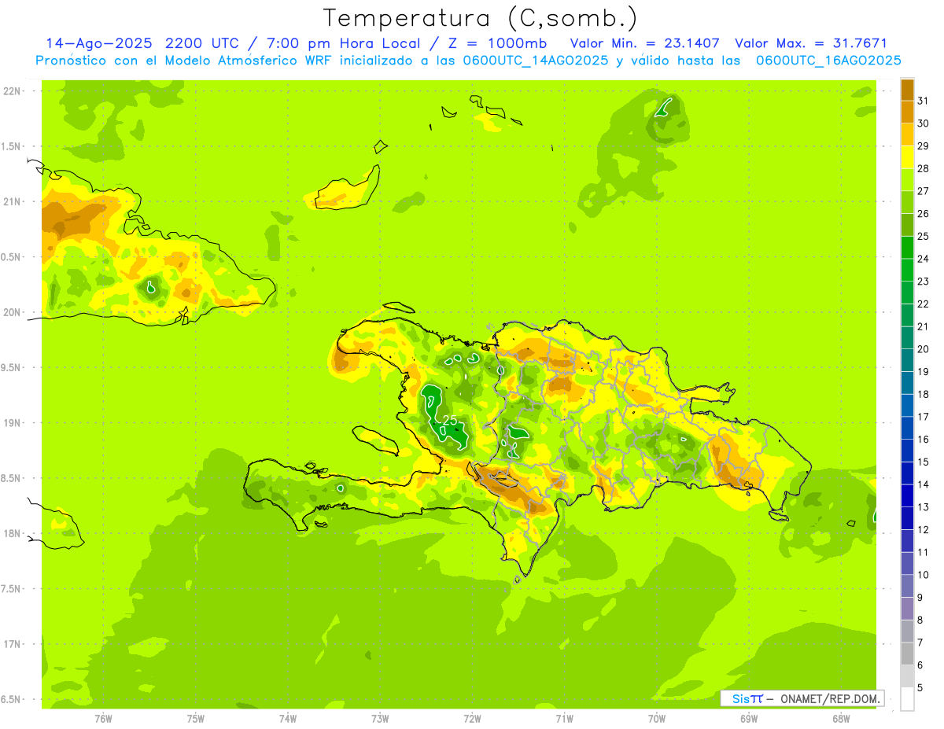Click the "68W" longitude label
The image size is (944, 729).
(841, 719)
